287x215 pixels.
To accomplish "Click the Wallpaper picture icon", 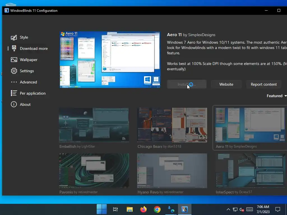I will (x=14, y=60).
